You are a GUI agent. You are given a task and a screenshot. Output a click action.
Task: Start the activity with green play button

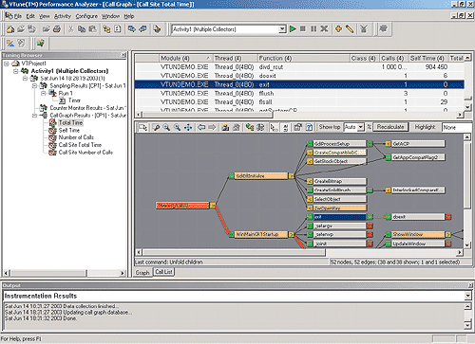tap(293, 29)
